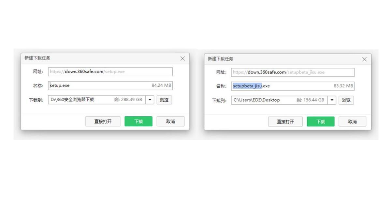The height and width of the screenshot is (203, 391).
Task: Expand save location dropdown for C:\Users\EDZ\Desktop
Action: 332,100
